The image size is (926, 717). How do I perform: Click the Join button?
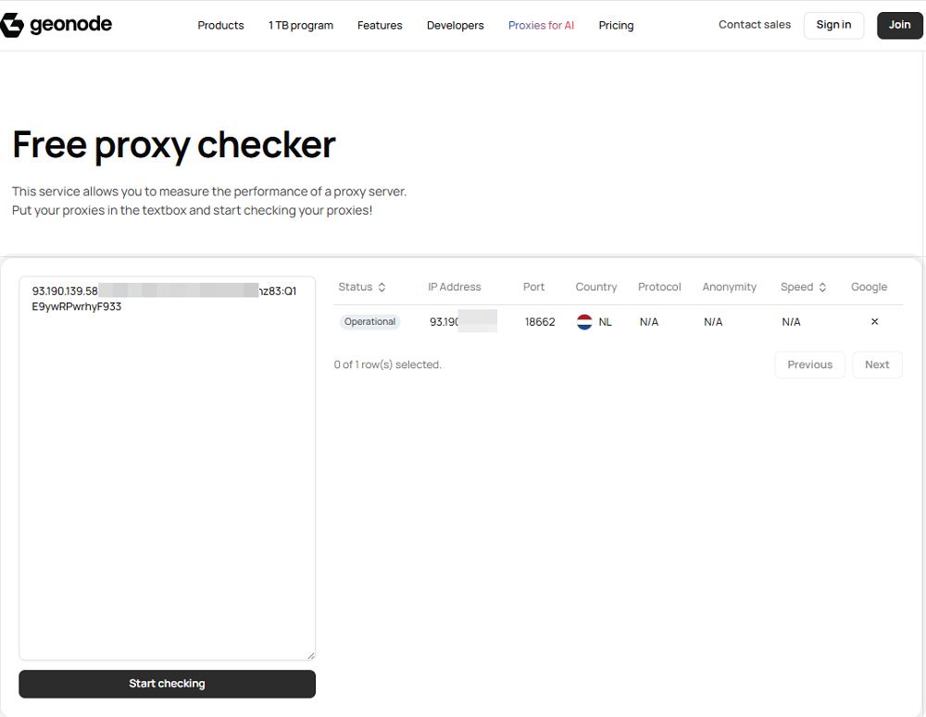[899, 25]
